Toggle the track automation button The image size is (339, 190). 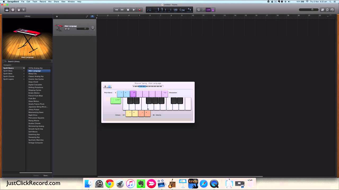click(x=87, y=16)
